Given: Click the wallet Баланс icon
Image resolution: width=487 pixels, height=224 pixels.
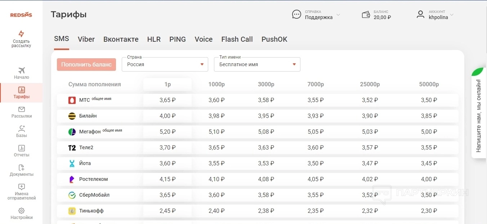Looking at the screenshot, I should click(366, 15).
